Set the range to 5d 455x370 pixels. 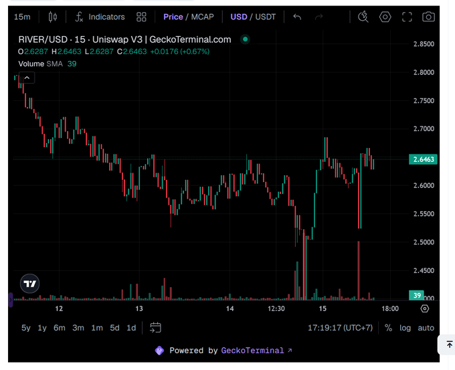tap(114, 328)
